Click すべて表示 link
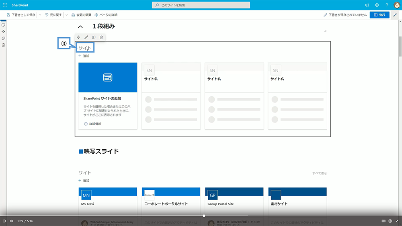 (x=320, y=173)
